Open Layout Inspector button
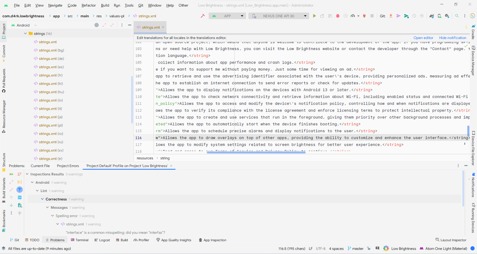Image resolution: width=477 pixels, height=254 pixels. coord(451,240)
